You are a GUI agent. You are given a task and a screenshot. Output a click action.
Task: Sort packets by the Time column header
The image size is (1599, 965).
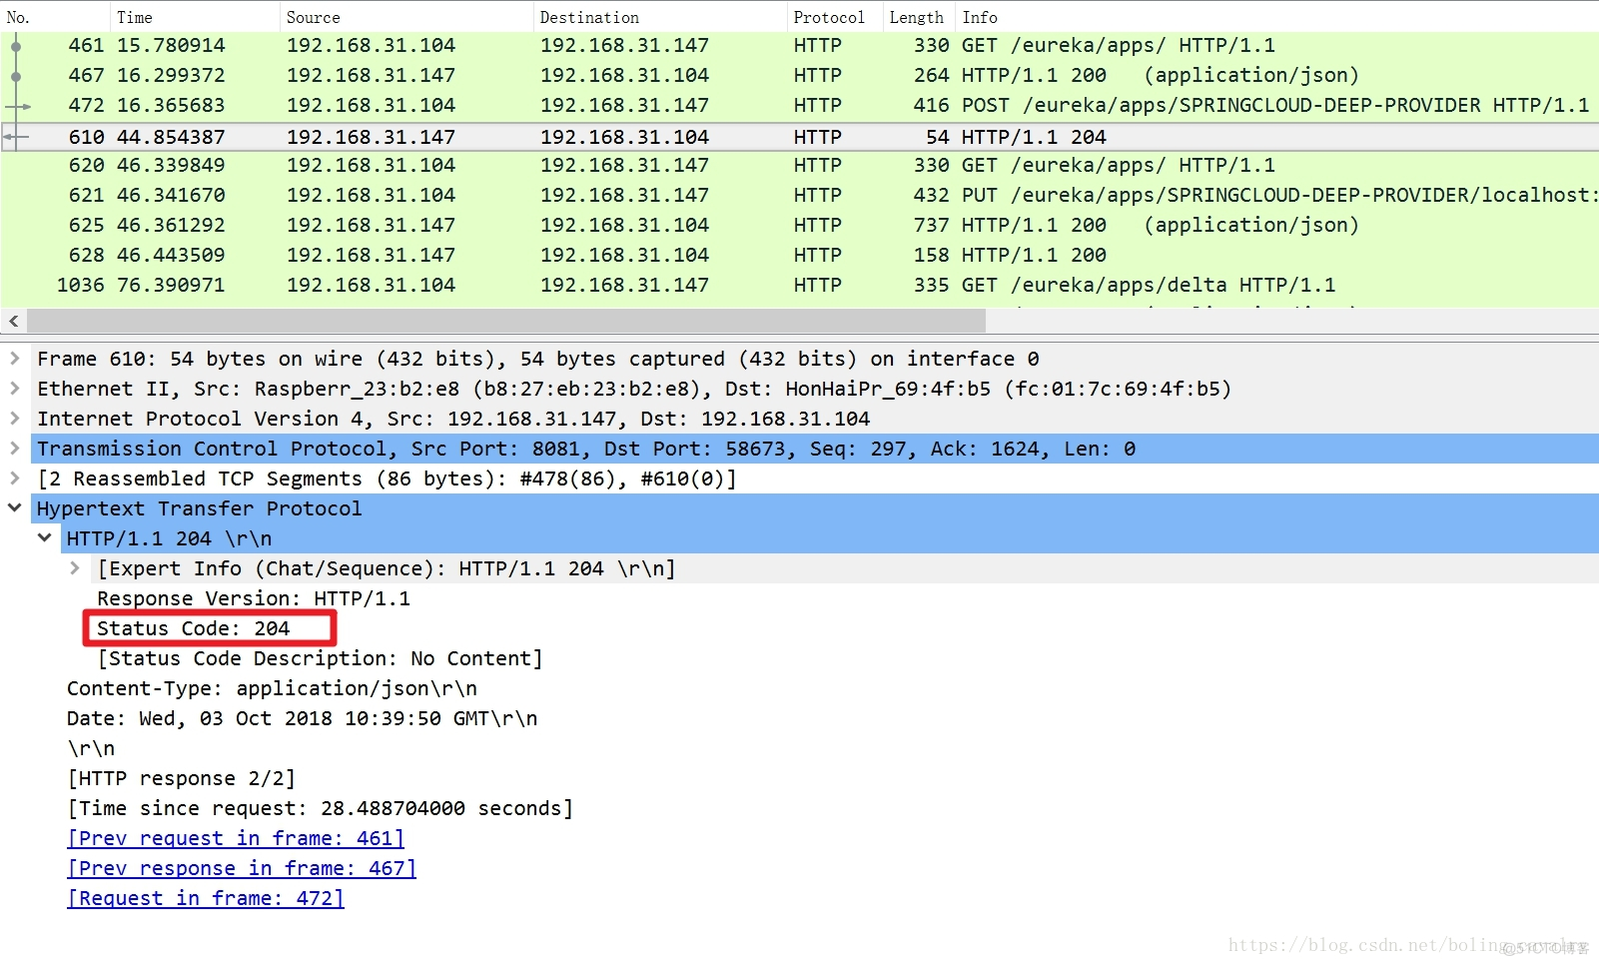coord(135,17)
